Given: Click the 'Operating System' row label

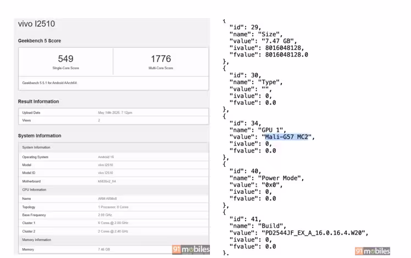Looking at the screenshot, I should click(x=35, y=157).
